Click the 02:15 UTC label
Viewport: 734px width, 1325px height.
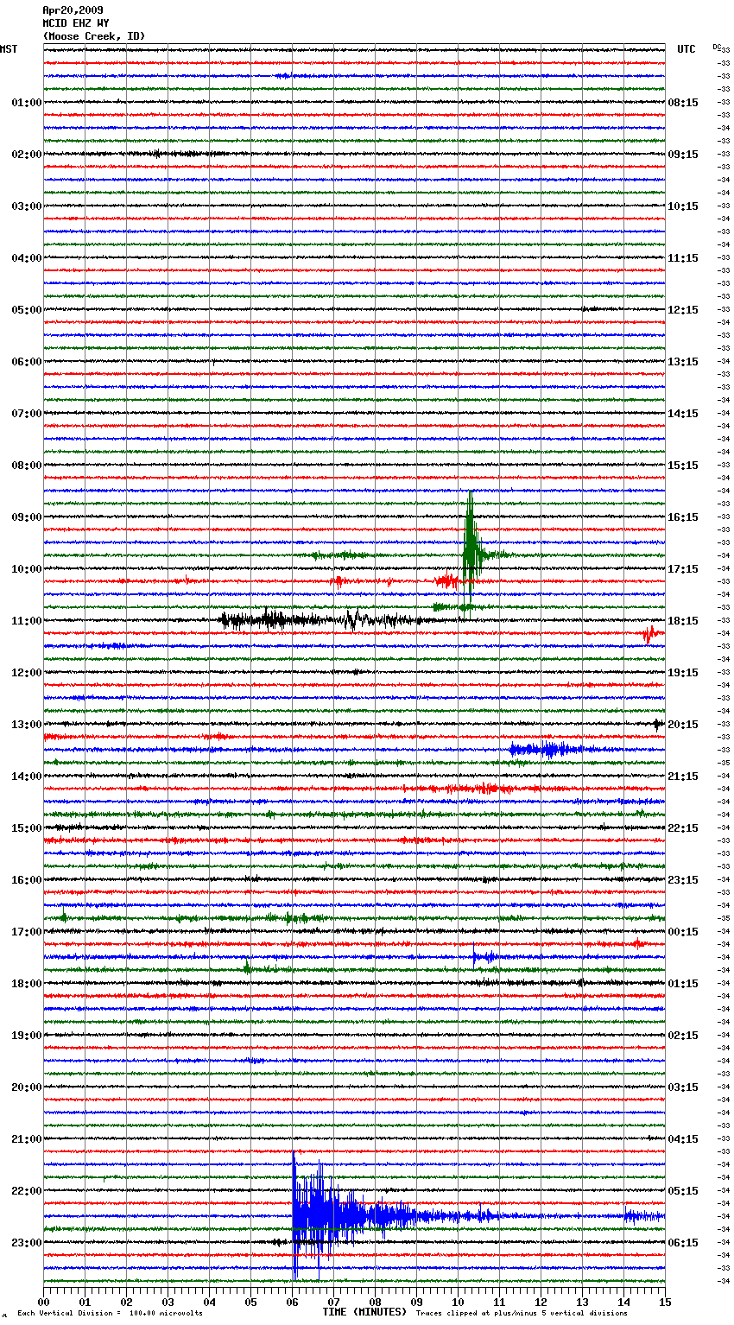point(683,1036)
